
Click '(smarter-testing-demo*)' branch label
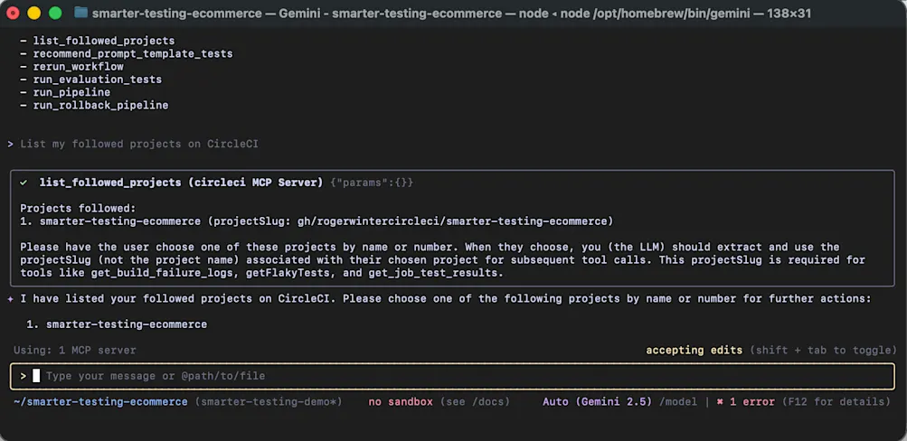[x=269, y=402]
